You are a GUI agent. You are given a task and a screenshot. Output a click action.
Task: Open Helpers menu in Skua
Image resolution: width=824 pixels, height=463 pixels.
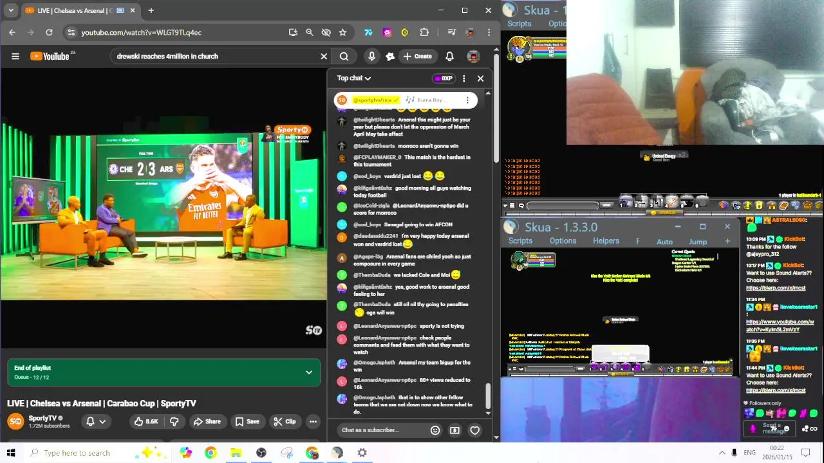[x=606, y=241]
